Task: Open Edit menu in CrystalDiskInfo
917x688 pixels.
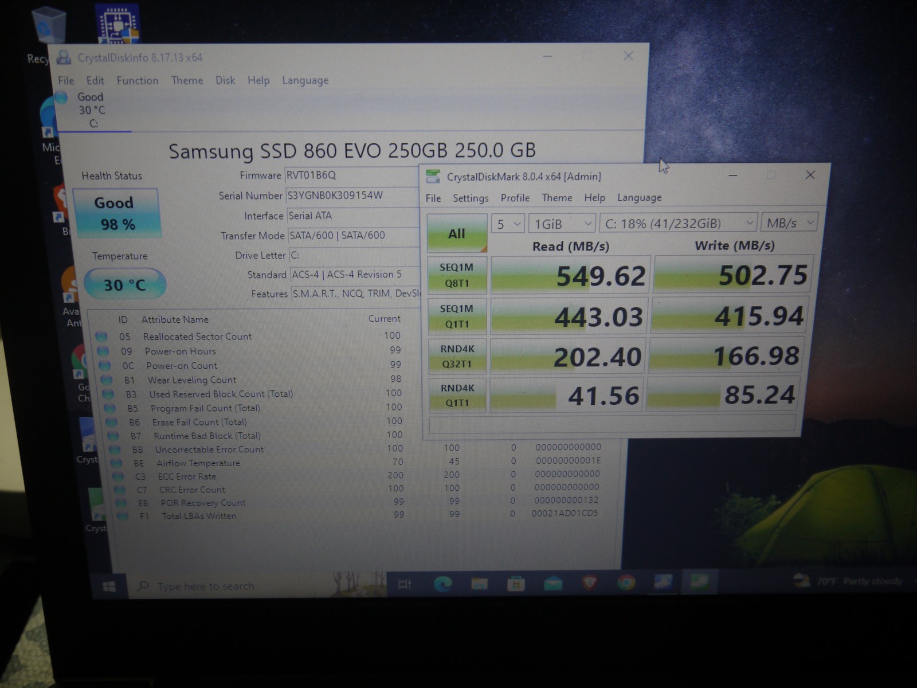Action: (95, 80)
